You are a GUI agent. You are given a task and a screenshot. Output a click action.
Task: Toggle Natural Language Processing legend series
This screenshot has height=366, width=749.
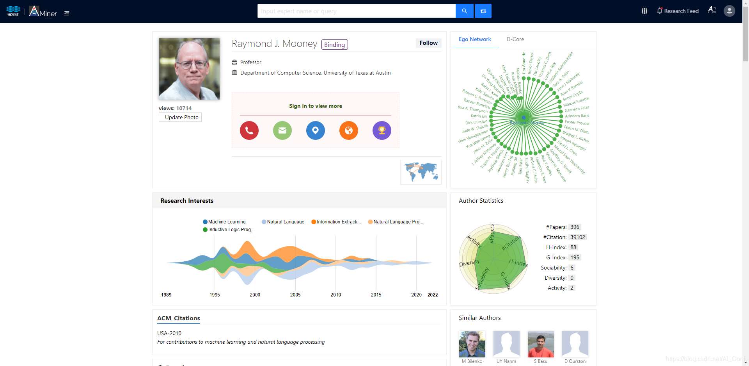(396, 222)
